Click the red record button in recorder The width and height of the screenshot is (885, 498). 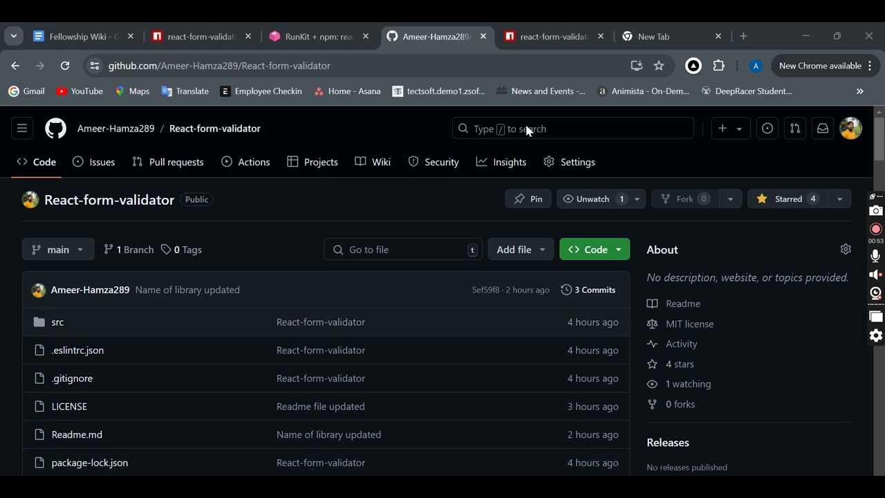click(876, 229)
